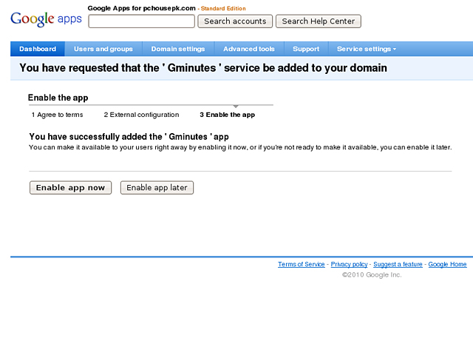
Task: Open the Privacy policy link
Action: pos(350,264)
